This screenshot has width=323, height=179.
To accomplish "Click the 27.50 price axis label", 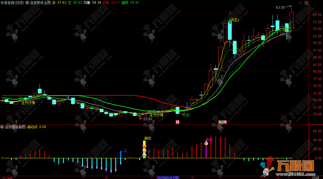I will pos(317,108).
